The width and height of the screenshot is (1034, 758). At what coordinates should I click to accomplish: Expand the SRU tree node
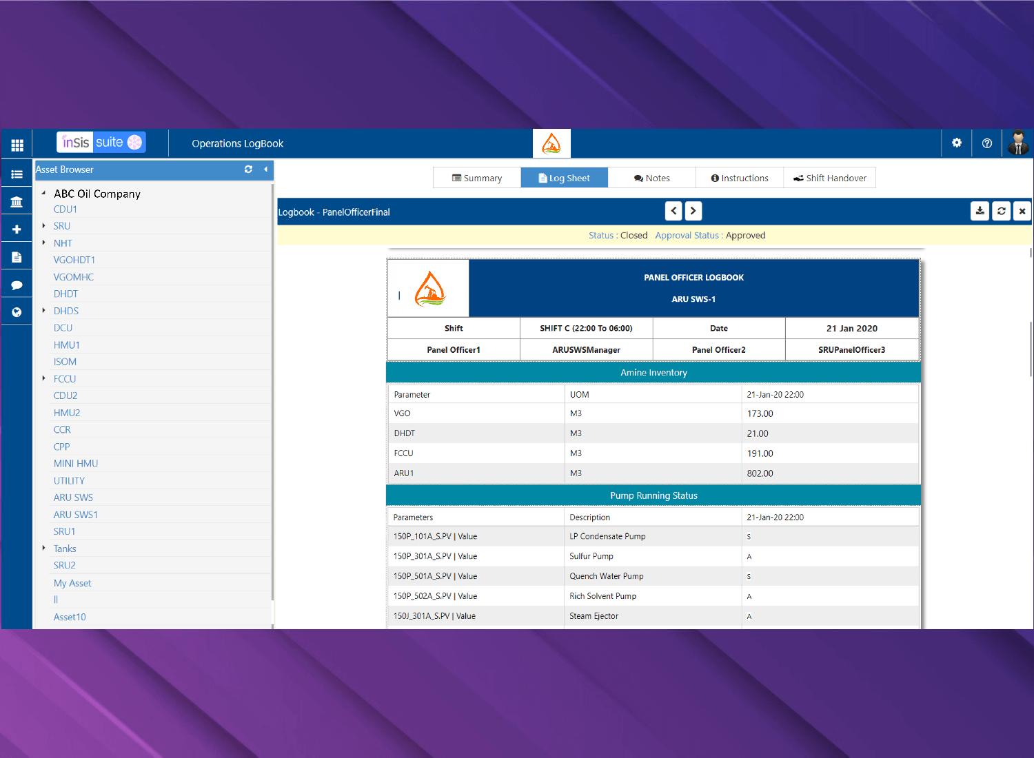(44, 226)
